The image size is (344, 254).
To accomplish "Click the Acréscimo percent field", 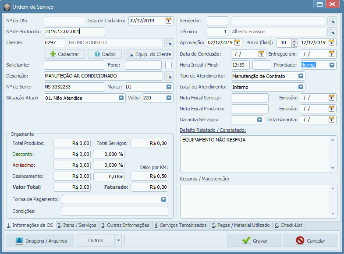I will pyautogui.click(x=109, y=165).
